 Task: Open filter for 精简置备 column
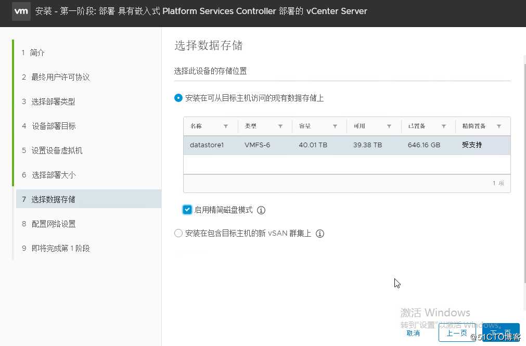pyautogui.click(x=499, y=126)
